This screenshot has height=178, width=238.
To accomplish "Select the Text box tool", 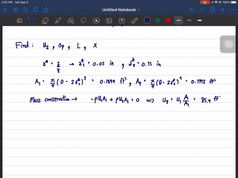I will [122, 21].
